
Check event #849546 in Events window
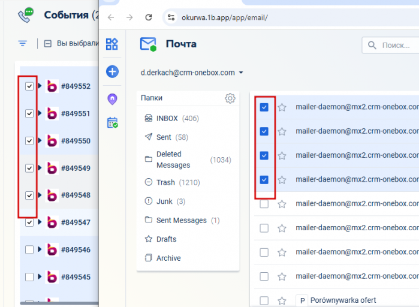click(x=29, y=249)
